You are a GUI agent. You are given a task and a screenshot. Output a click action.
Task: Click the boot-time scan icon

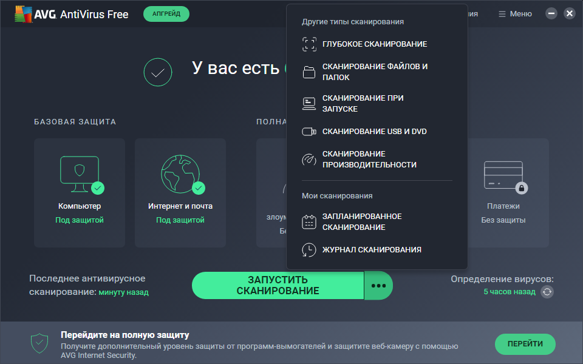[309, 104]
